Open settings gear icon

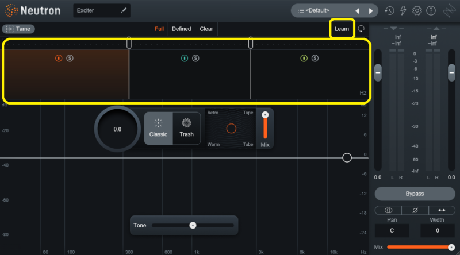click(417, 11)
